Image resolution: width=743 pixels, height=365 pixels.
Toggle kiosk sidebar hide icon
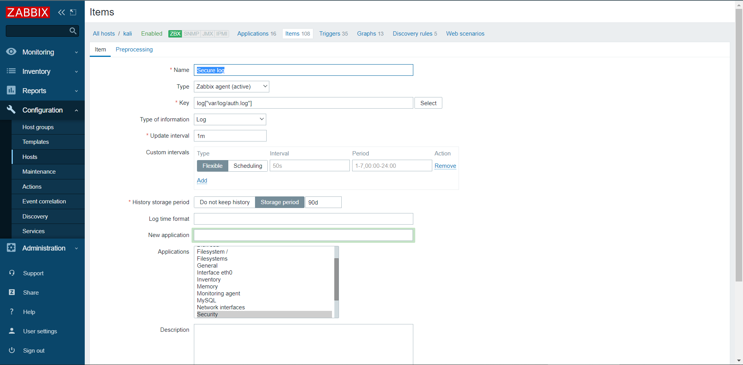coord(73,12)
